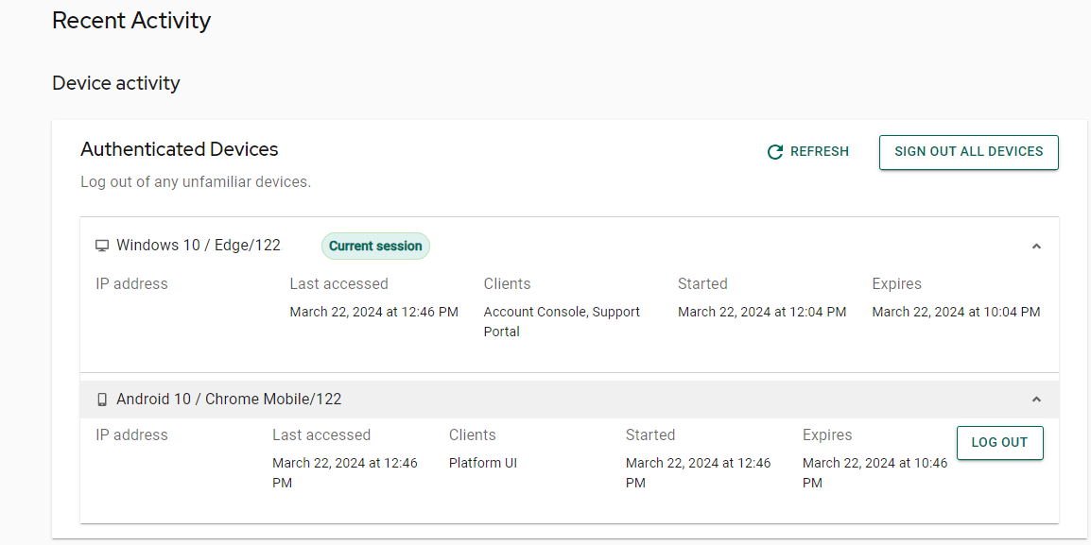Click the Recent Activity page title
This screenshot has height=545, width=1091.
click(131, 21)
